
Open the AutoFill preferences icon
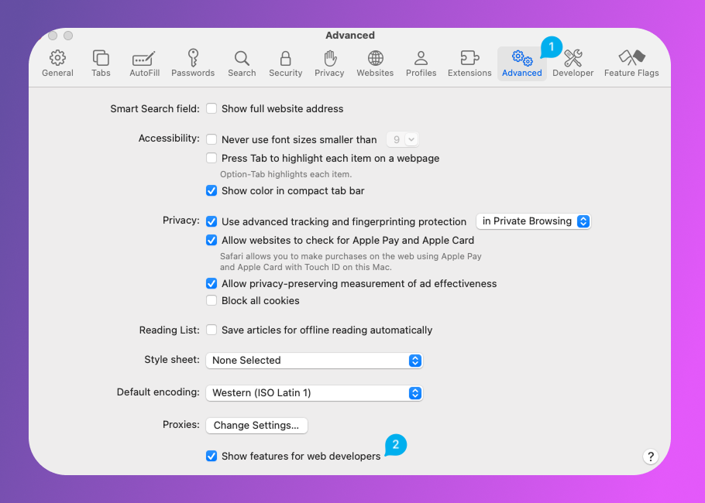(144, 59)
